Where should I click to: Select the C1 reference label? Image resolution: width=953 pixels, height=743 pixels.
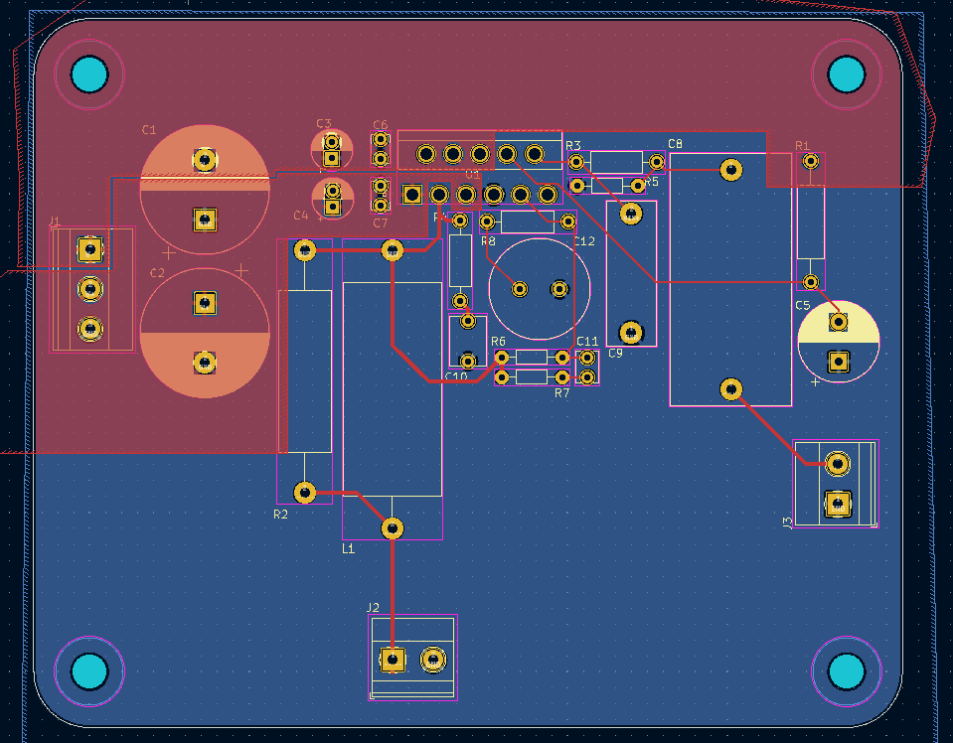click(x=149, y=130)
